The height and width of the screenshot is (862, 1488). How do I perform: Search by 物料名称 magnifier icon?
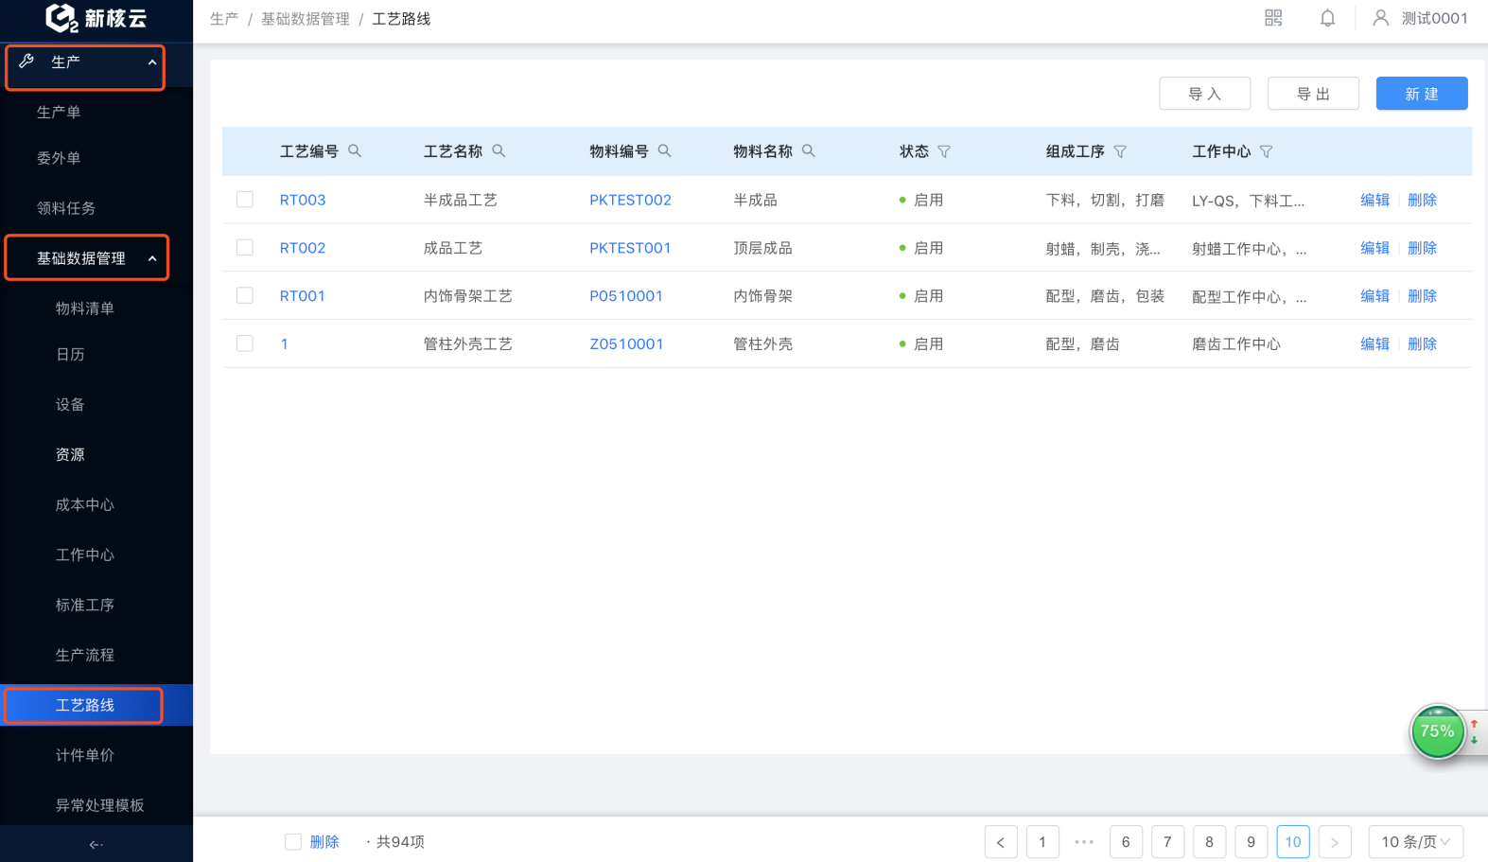point(809,150)
